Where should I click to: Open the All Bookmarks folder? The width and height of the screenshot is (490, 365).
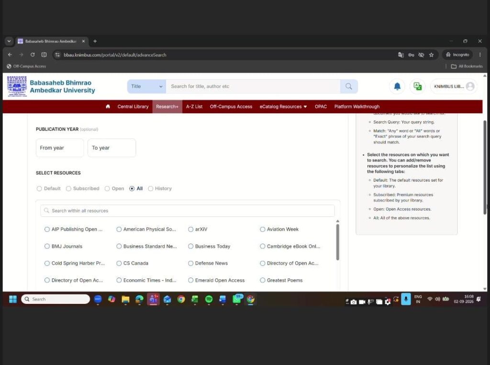[x=467, y=66]
